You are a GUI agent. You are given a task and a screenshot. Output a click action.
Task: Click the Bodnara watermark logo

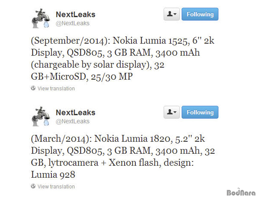point(241,192)
